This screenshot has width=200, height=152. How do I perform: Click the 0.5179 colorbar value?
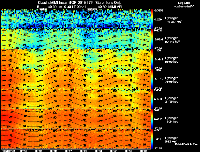[x=159, y=59]
